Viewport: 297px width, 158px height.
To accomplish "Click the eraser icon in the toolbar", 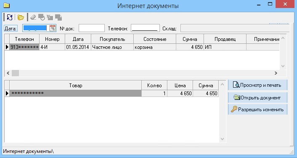I will point(33,17).
